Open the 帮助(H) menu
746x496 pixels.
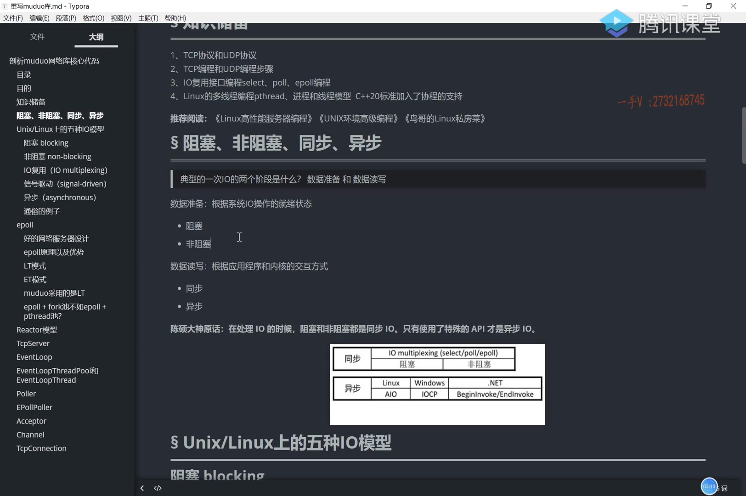tap(175, 18)
